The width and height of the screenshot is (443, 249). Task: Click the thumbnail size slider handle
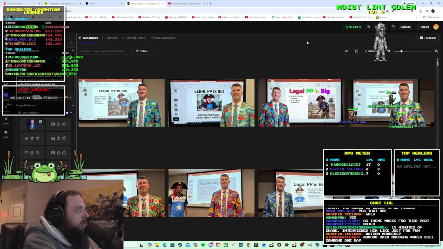(x=401, y=51)
